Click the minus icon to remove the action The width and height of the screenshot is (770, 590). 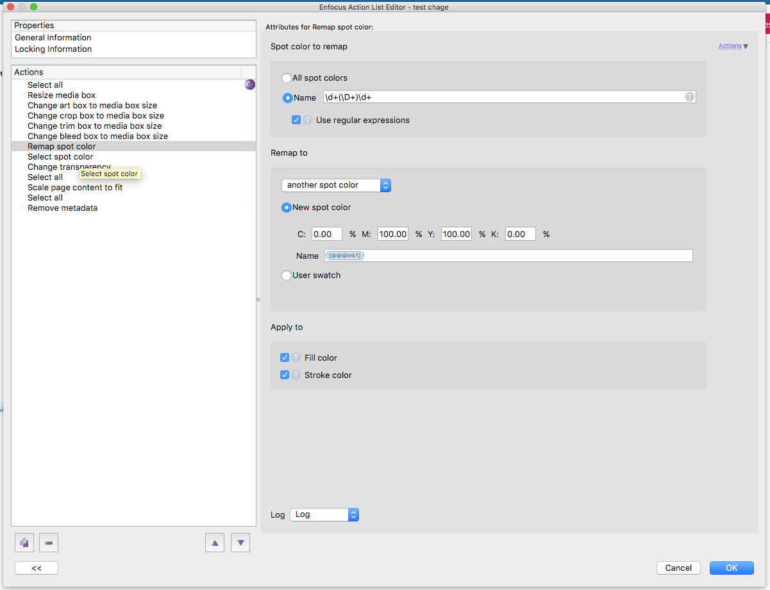coord(49,543)
